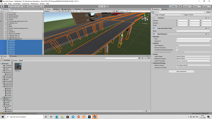
Task: Open the Shaded draw mode dropdown
Action: pyautogui.click(x=51, y=11)
